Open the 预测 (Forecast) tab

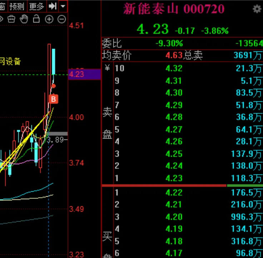coord(17,6)
